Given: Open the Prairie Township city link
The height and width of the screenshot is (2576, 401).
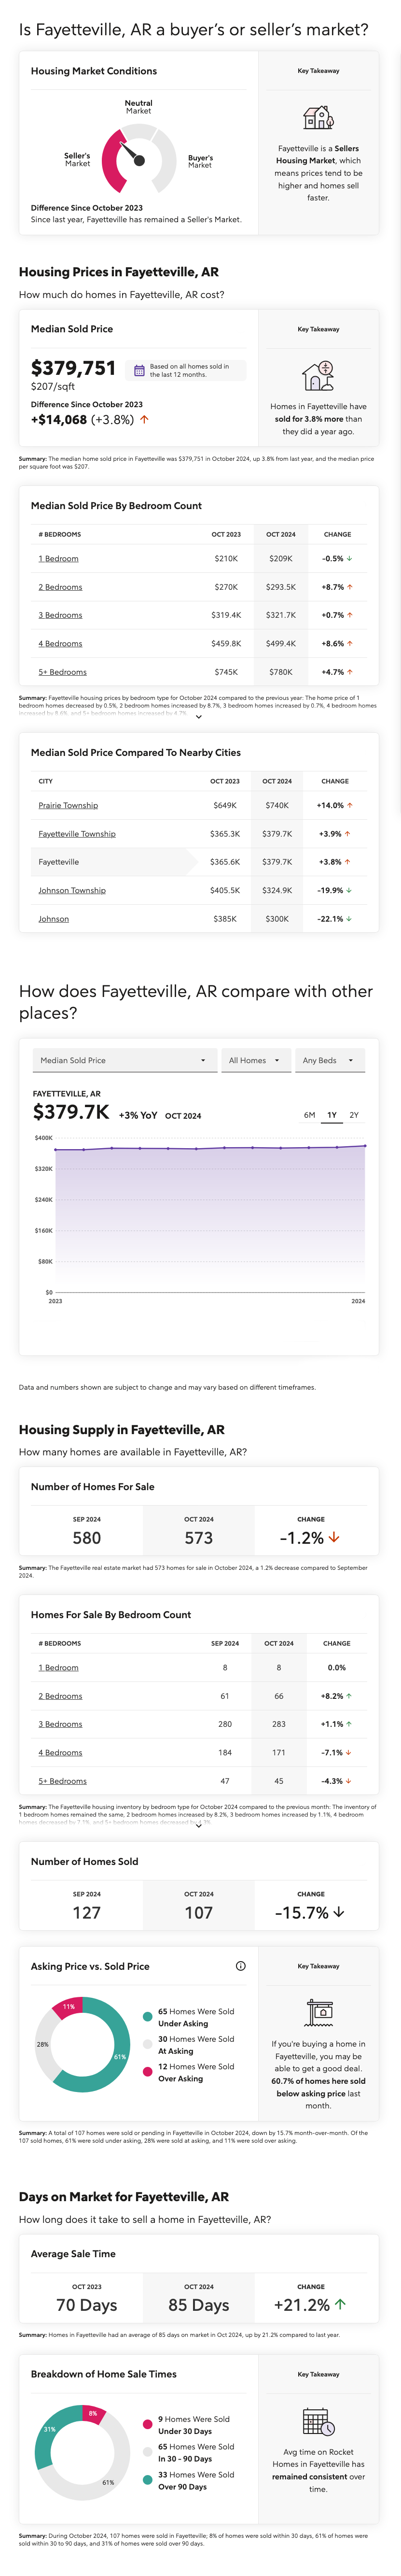Looking at the screenshot, I should click(70, 805).
